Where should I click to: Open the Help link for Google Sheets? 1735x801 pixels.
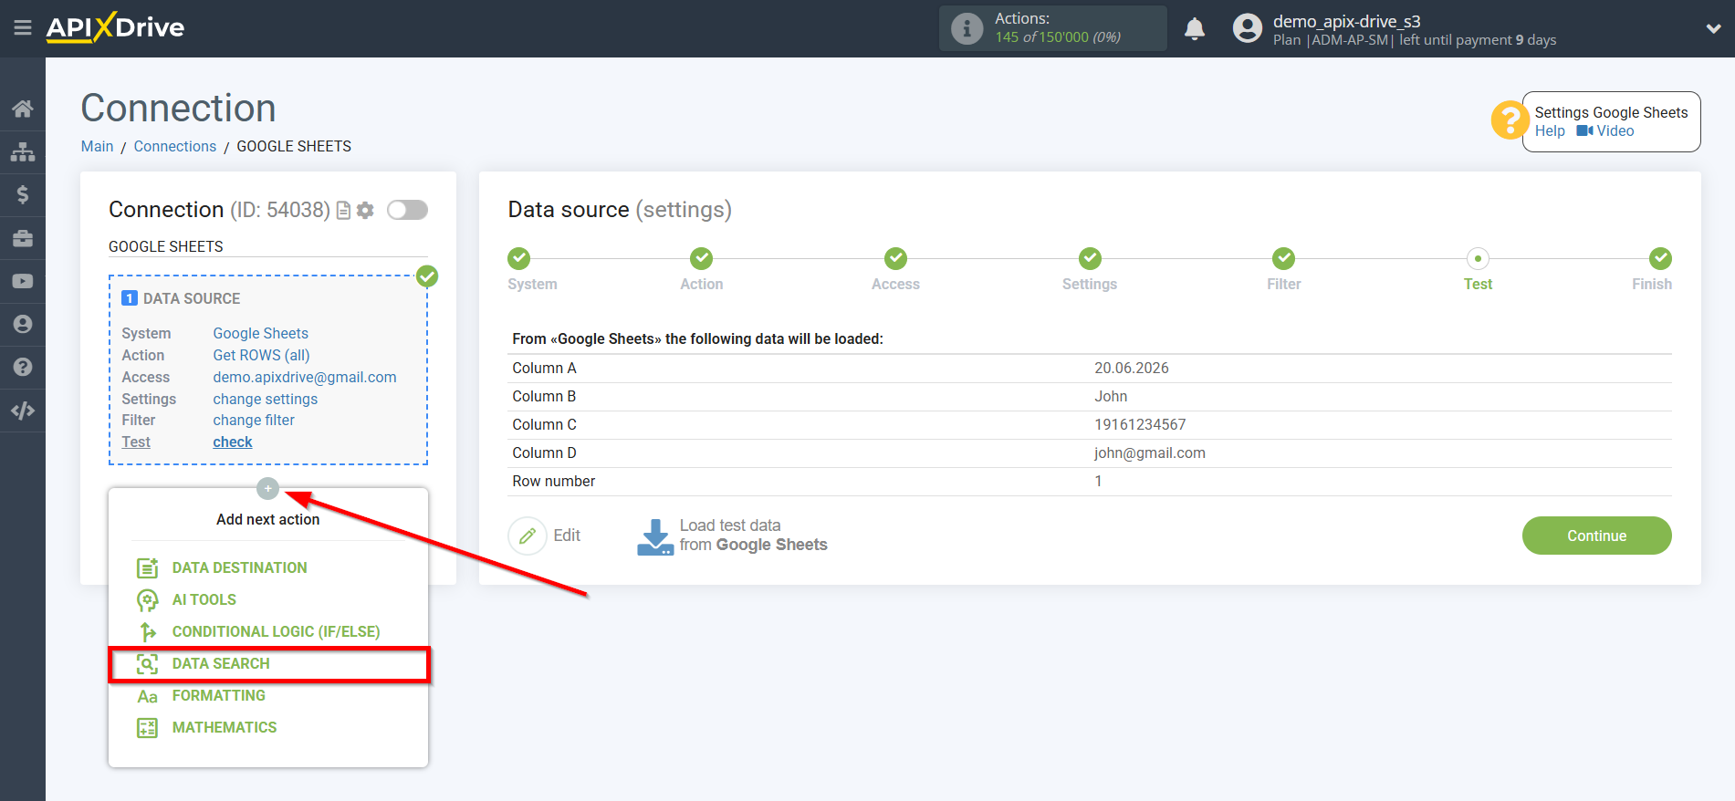click(x=1550, y=131)
